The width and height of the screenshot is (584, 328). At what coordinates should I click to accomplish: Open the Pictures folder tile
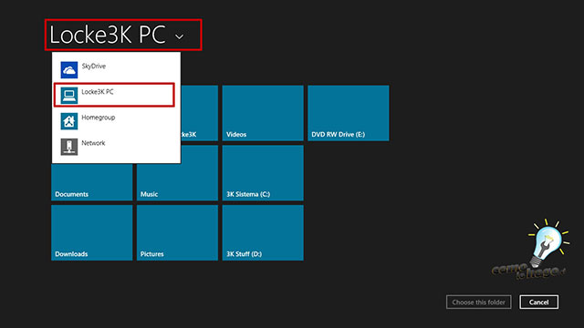pyautogui.click(x=177, y=233)
